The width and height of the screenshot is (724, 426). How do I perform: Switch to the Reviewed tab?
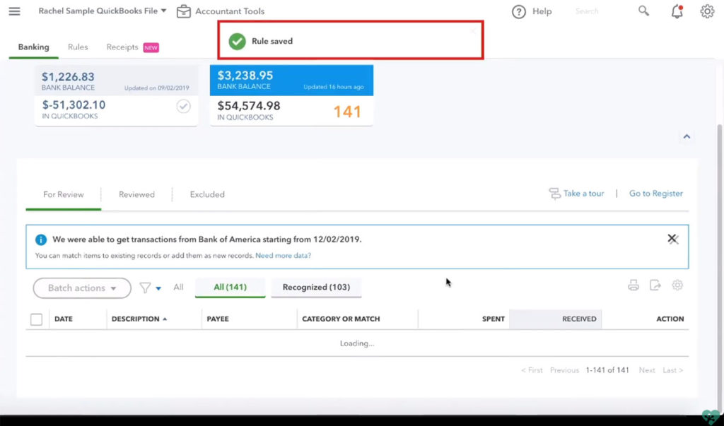point(136,194)
